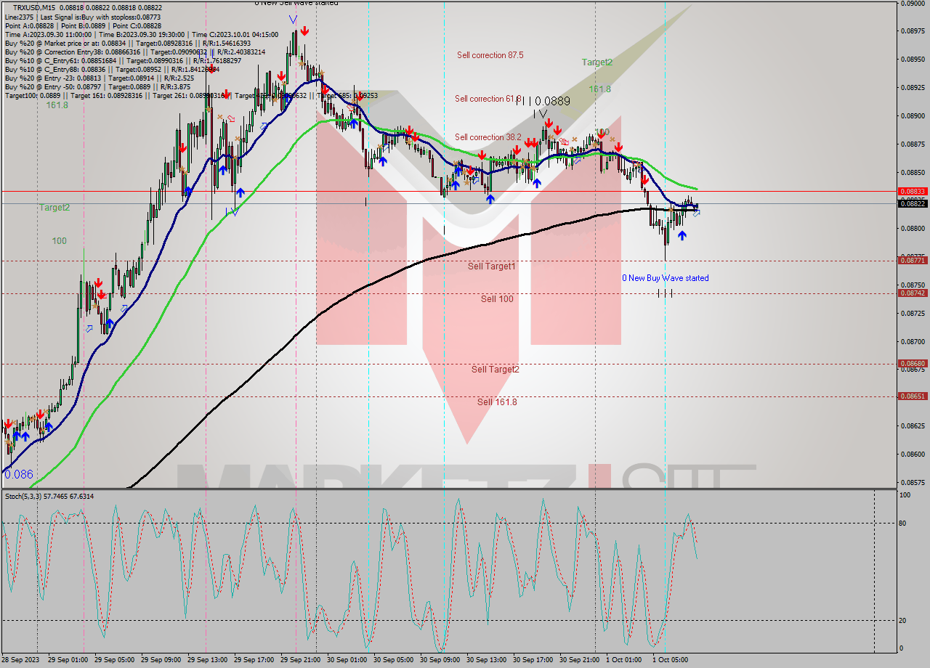Viewport: 930px width, 668px height.
Task: Click the '1 Oct 05:00' time axis label
Action: [x=669, y=660]
